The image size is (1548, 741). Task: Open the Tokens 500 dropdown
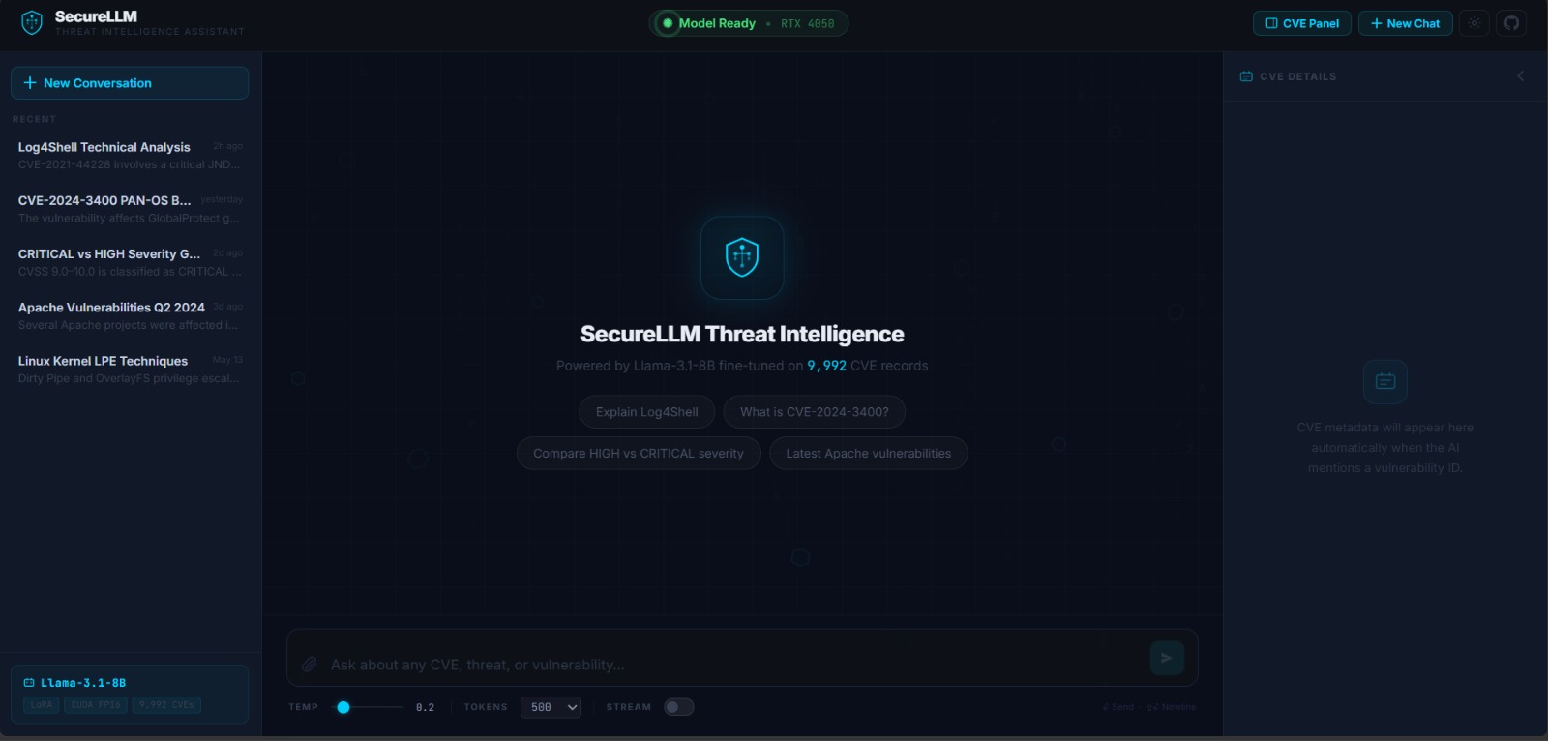551,707
